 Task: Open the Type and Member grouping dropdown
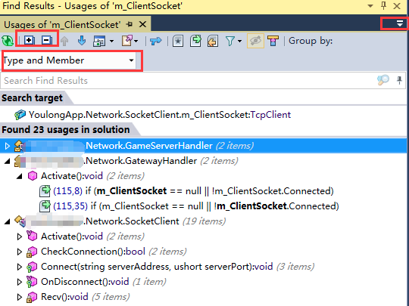point(70,60)
